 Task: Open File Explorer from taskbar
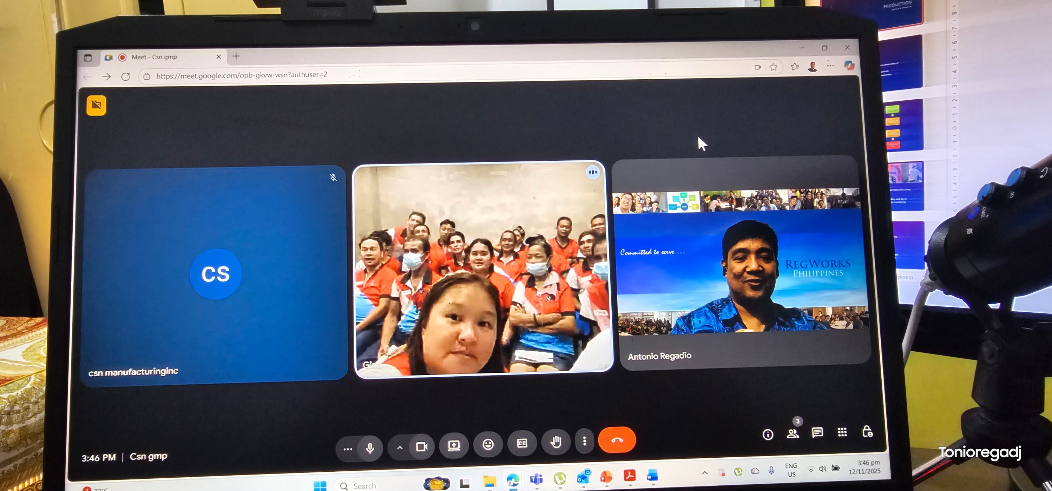click(489, 481)
